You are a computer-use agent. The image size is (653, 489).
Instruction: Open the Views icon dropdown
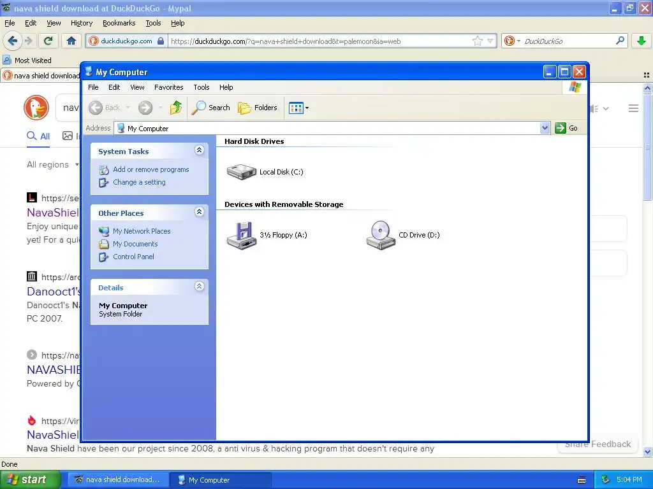(x=298, y=108)
